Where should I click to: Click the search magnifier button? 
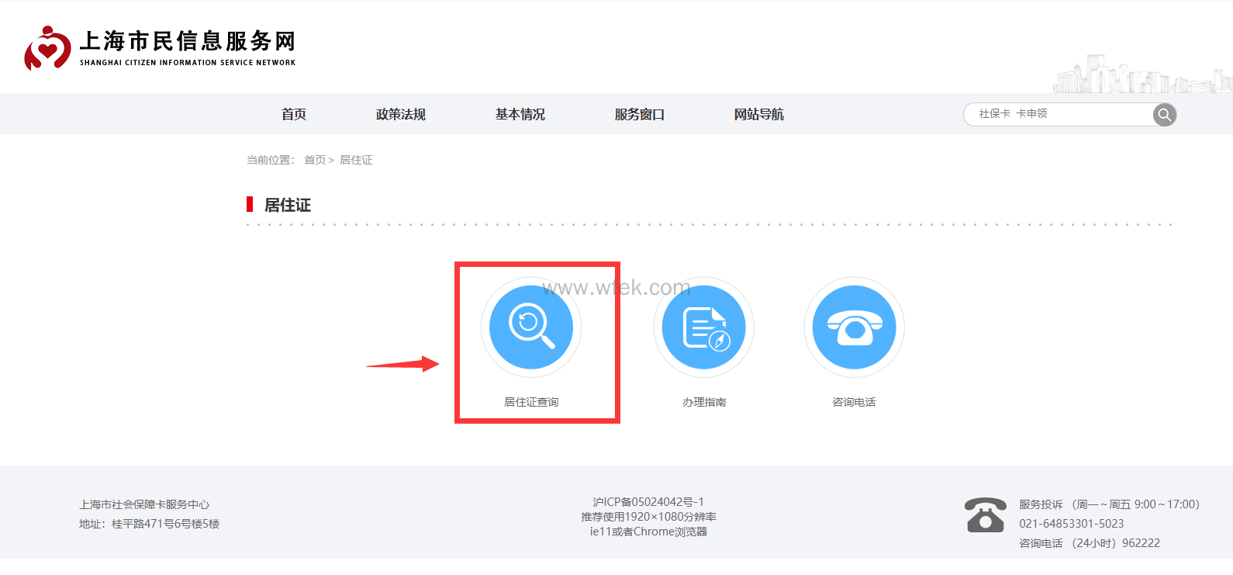click(x=1164, y=115)
